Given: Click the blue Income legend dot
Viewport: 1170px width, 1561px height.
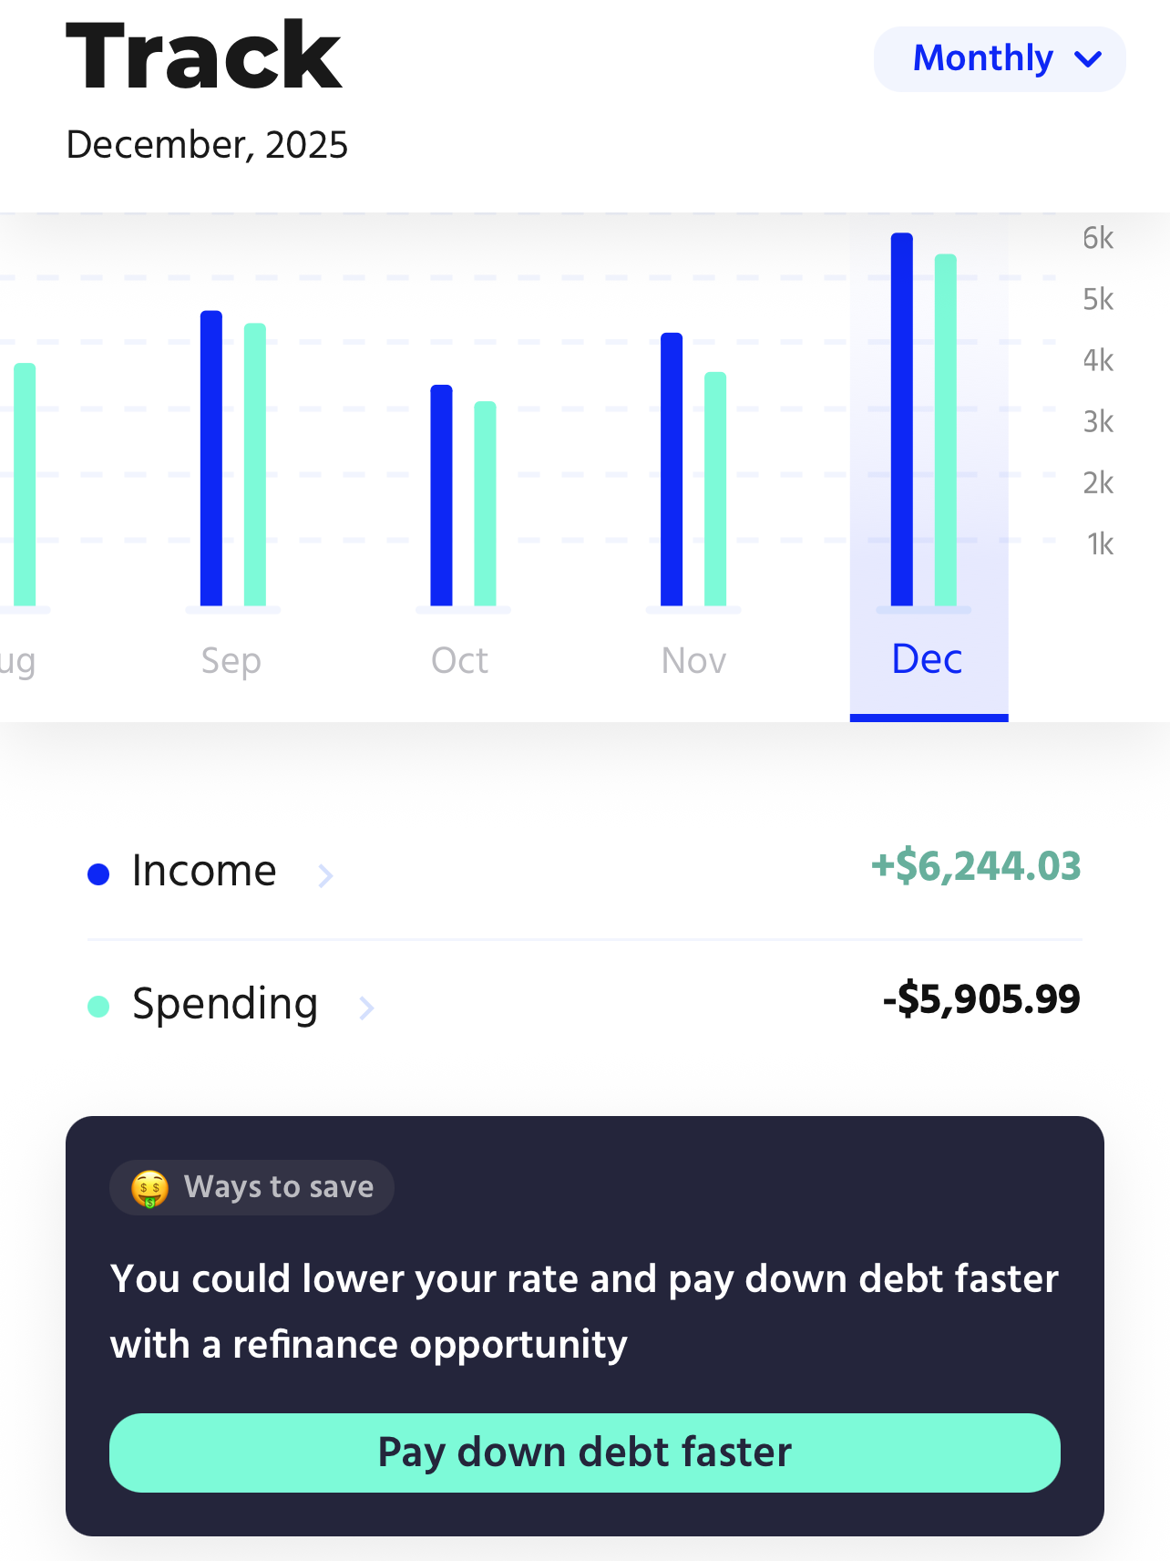Looking at the screenshot, I should pyautogui.click(x=100, y=873).
